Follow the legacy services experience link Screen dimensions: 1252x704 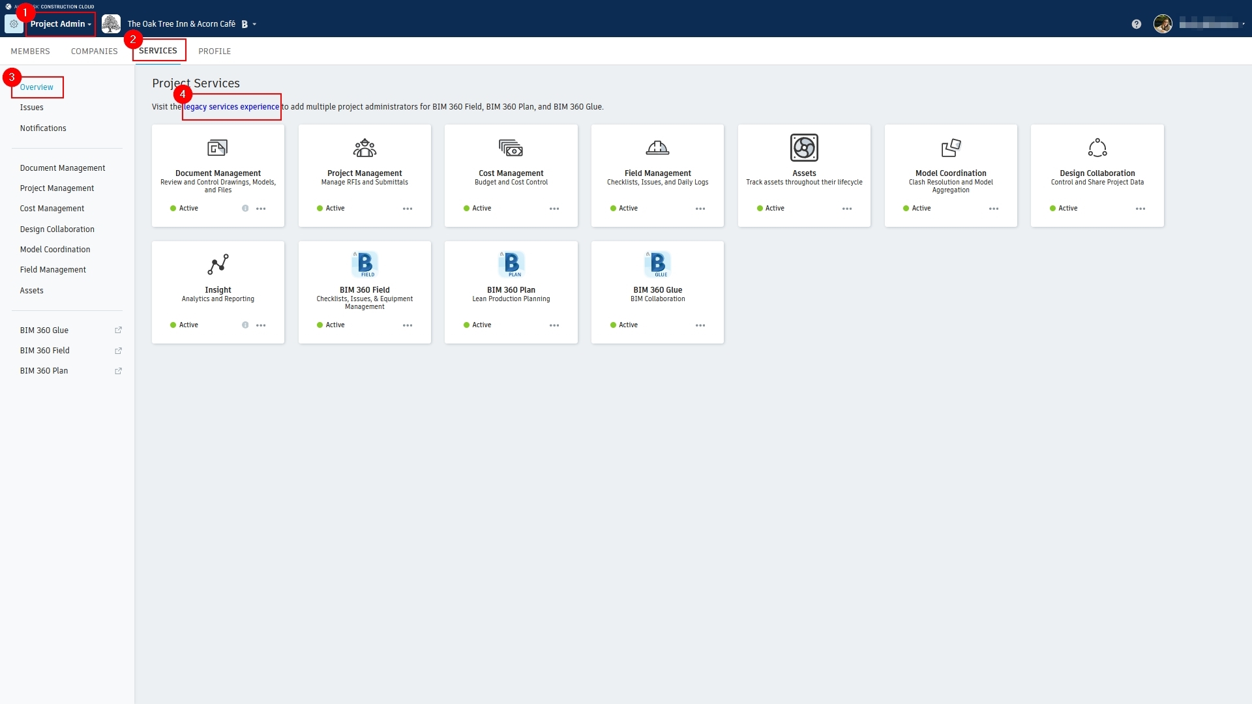(x=231, y=107)
